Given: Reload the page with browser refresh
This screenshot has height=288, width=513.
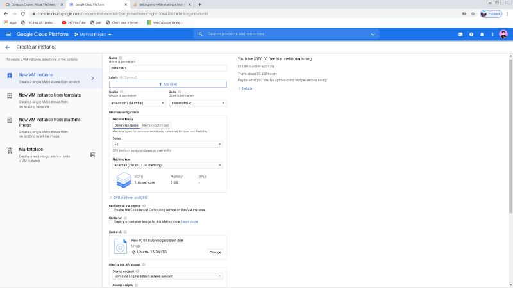Looking at the screenshot, I should click(23, 13).
